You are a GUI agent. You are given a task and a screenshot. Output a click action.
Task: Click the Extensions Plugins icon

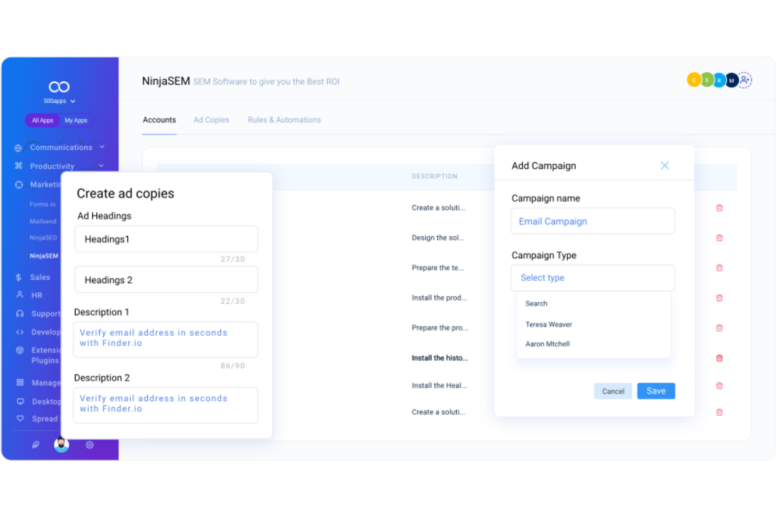coord(20,350)
